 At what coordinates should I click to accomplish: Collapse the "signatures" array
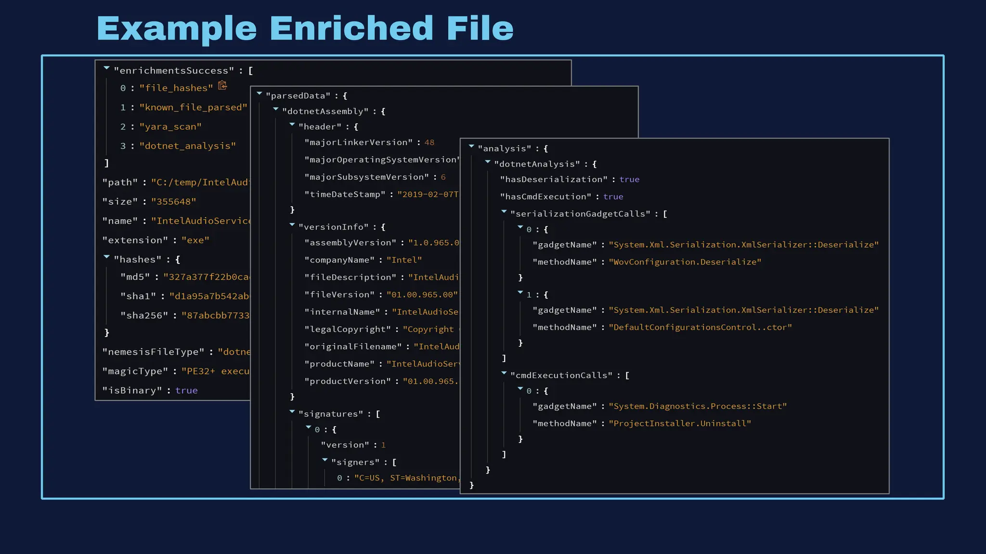[292, 412]
